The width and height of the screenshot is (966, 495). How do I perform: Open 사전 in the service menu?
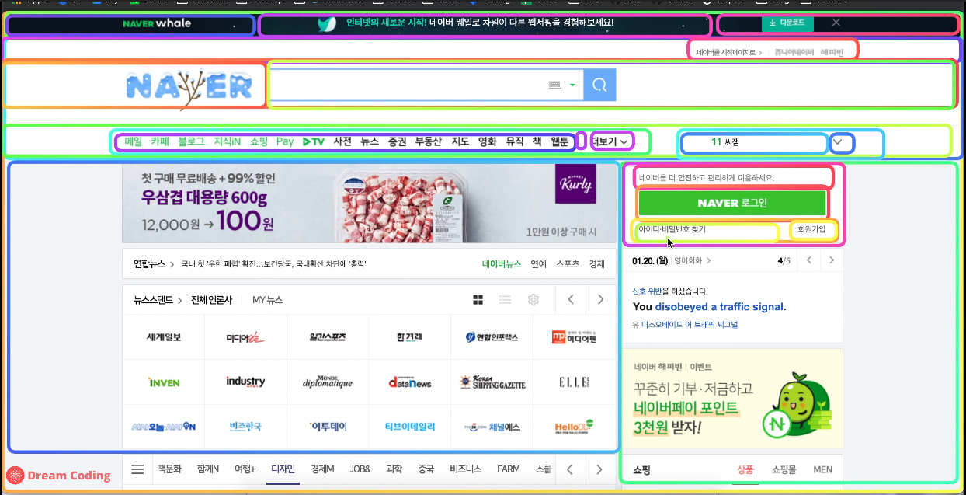tap(342, 141)
